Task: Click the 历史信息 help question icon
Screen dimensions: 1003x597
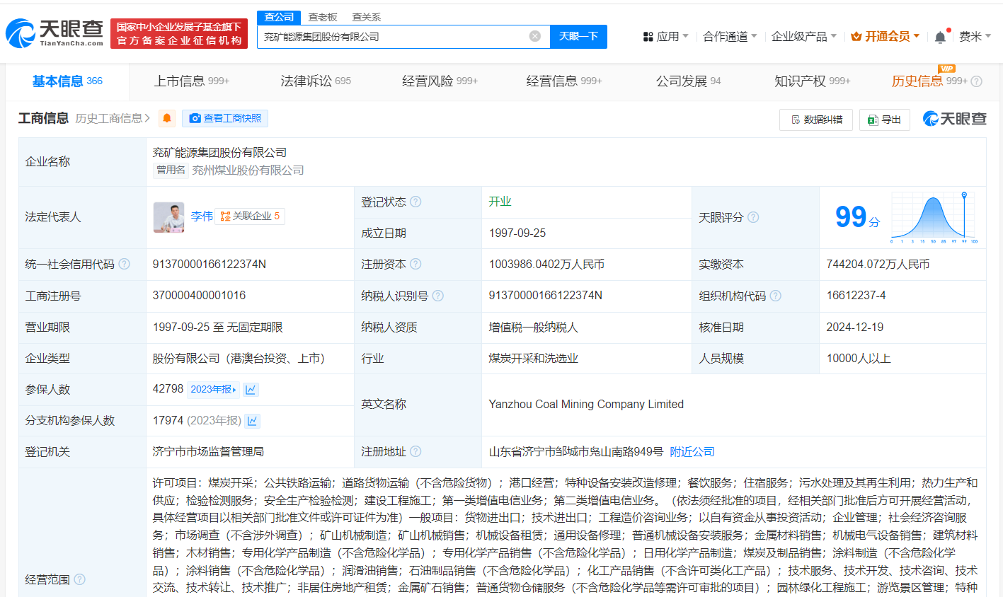Action: tap(976, 81)
